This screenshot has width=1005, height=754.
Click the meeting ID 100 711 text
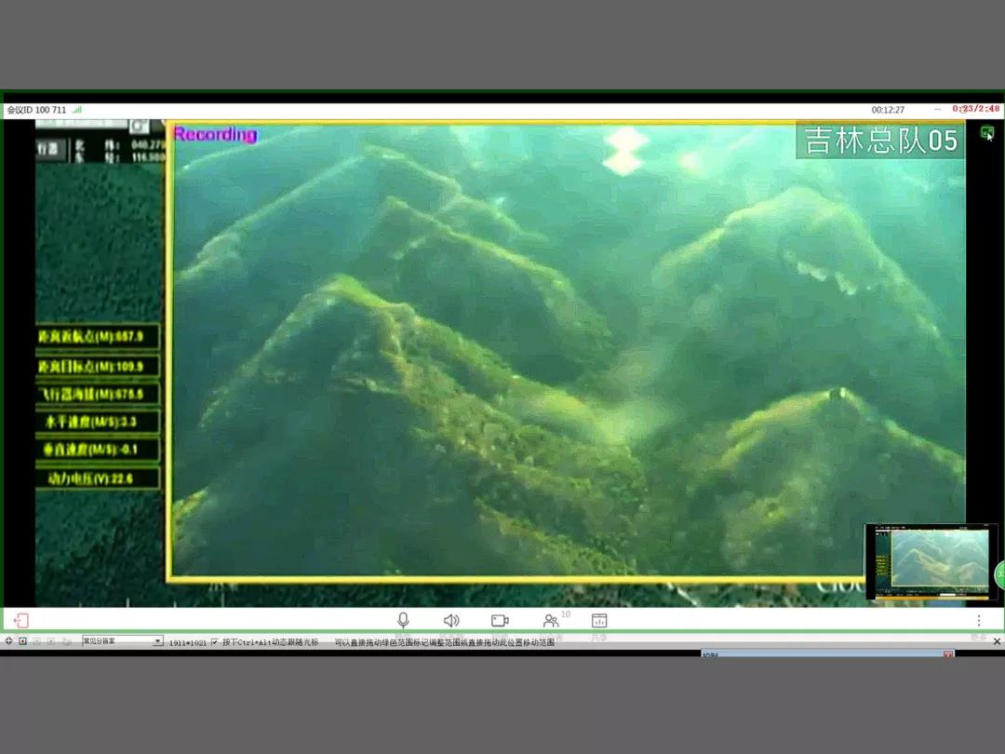[36, 110]
